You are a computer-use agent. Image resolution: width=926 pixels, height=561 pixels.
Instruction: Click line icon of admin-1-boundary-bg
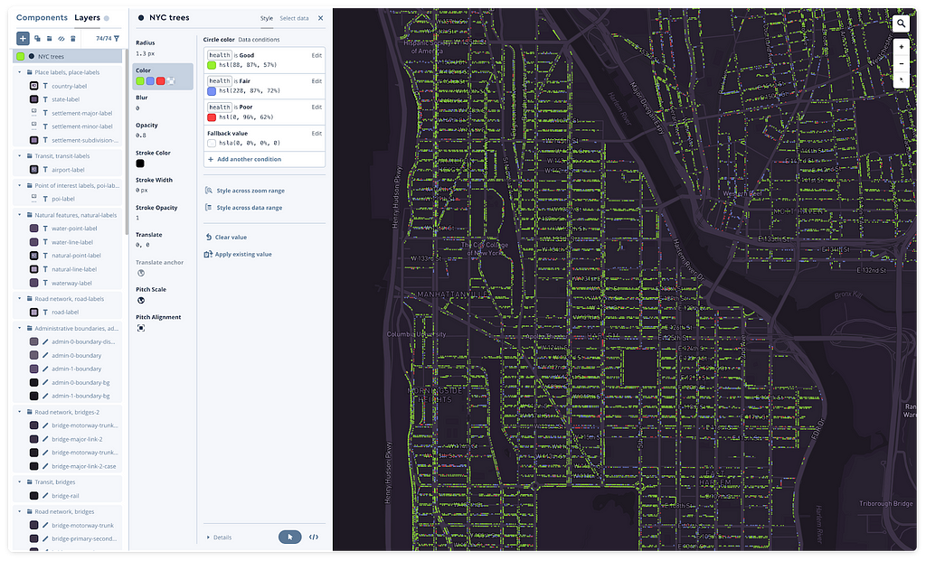pyautogui.click(x=45, y=396)
